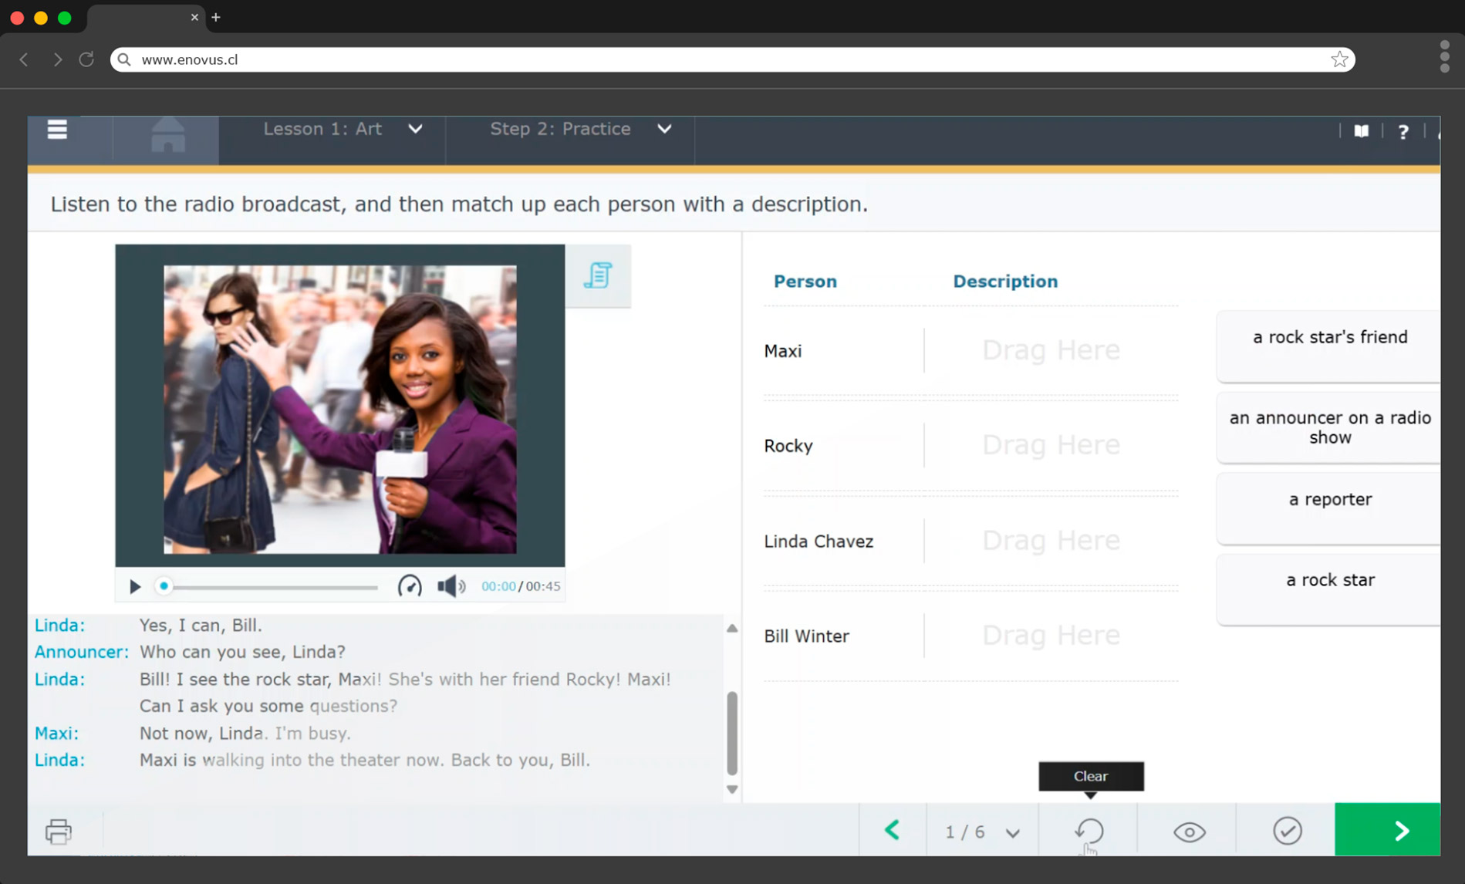The height and width of the screenshot is (884, 1465).
Task: Check answers with checkmark icon
Action: (1287, 831)
